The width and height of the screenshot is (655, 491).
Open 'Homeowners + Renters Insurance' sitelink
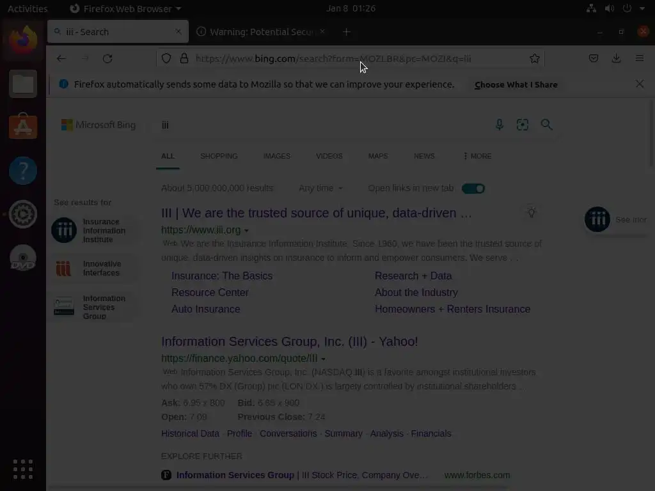[452, 309]
